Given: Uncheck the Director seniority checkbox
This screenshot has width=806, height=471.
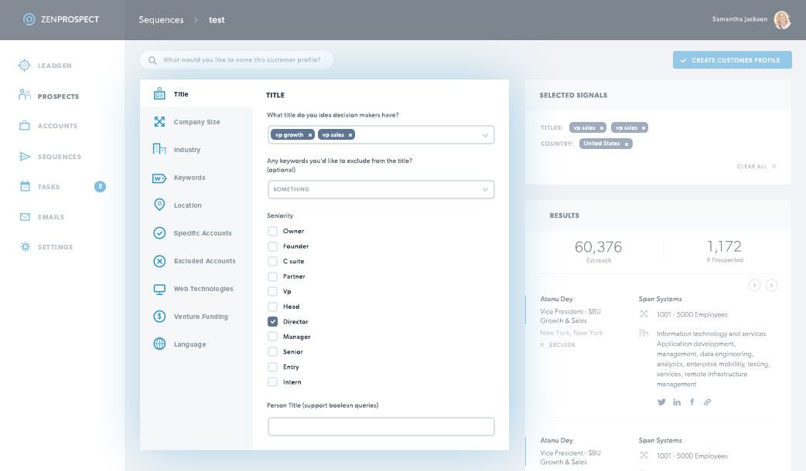Looking at the screenshot, I should point(272,322).
